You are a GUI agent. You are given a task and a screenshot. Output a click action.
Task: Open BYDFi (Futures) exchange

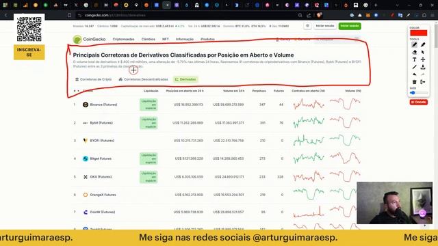pyautogui.click(x=102, y=141)
